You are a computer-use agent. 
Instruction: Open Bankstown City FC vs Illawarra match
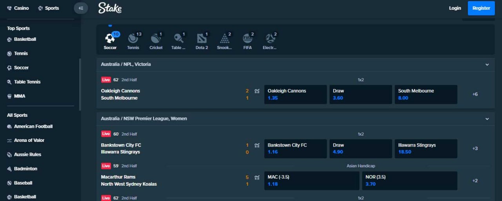pos(121,148)
